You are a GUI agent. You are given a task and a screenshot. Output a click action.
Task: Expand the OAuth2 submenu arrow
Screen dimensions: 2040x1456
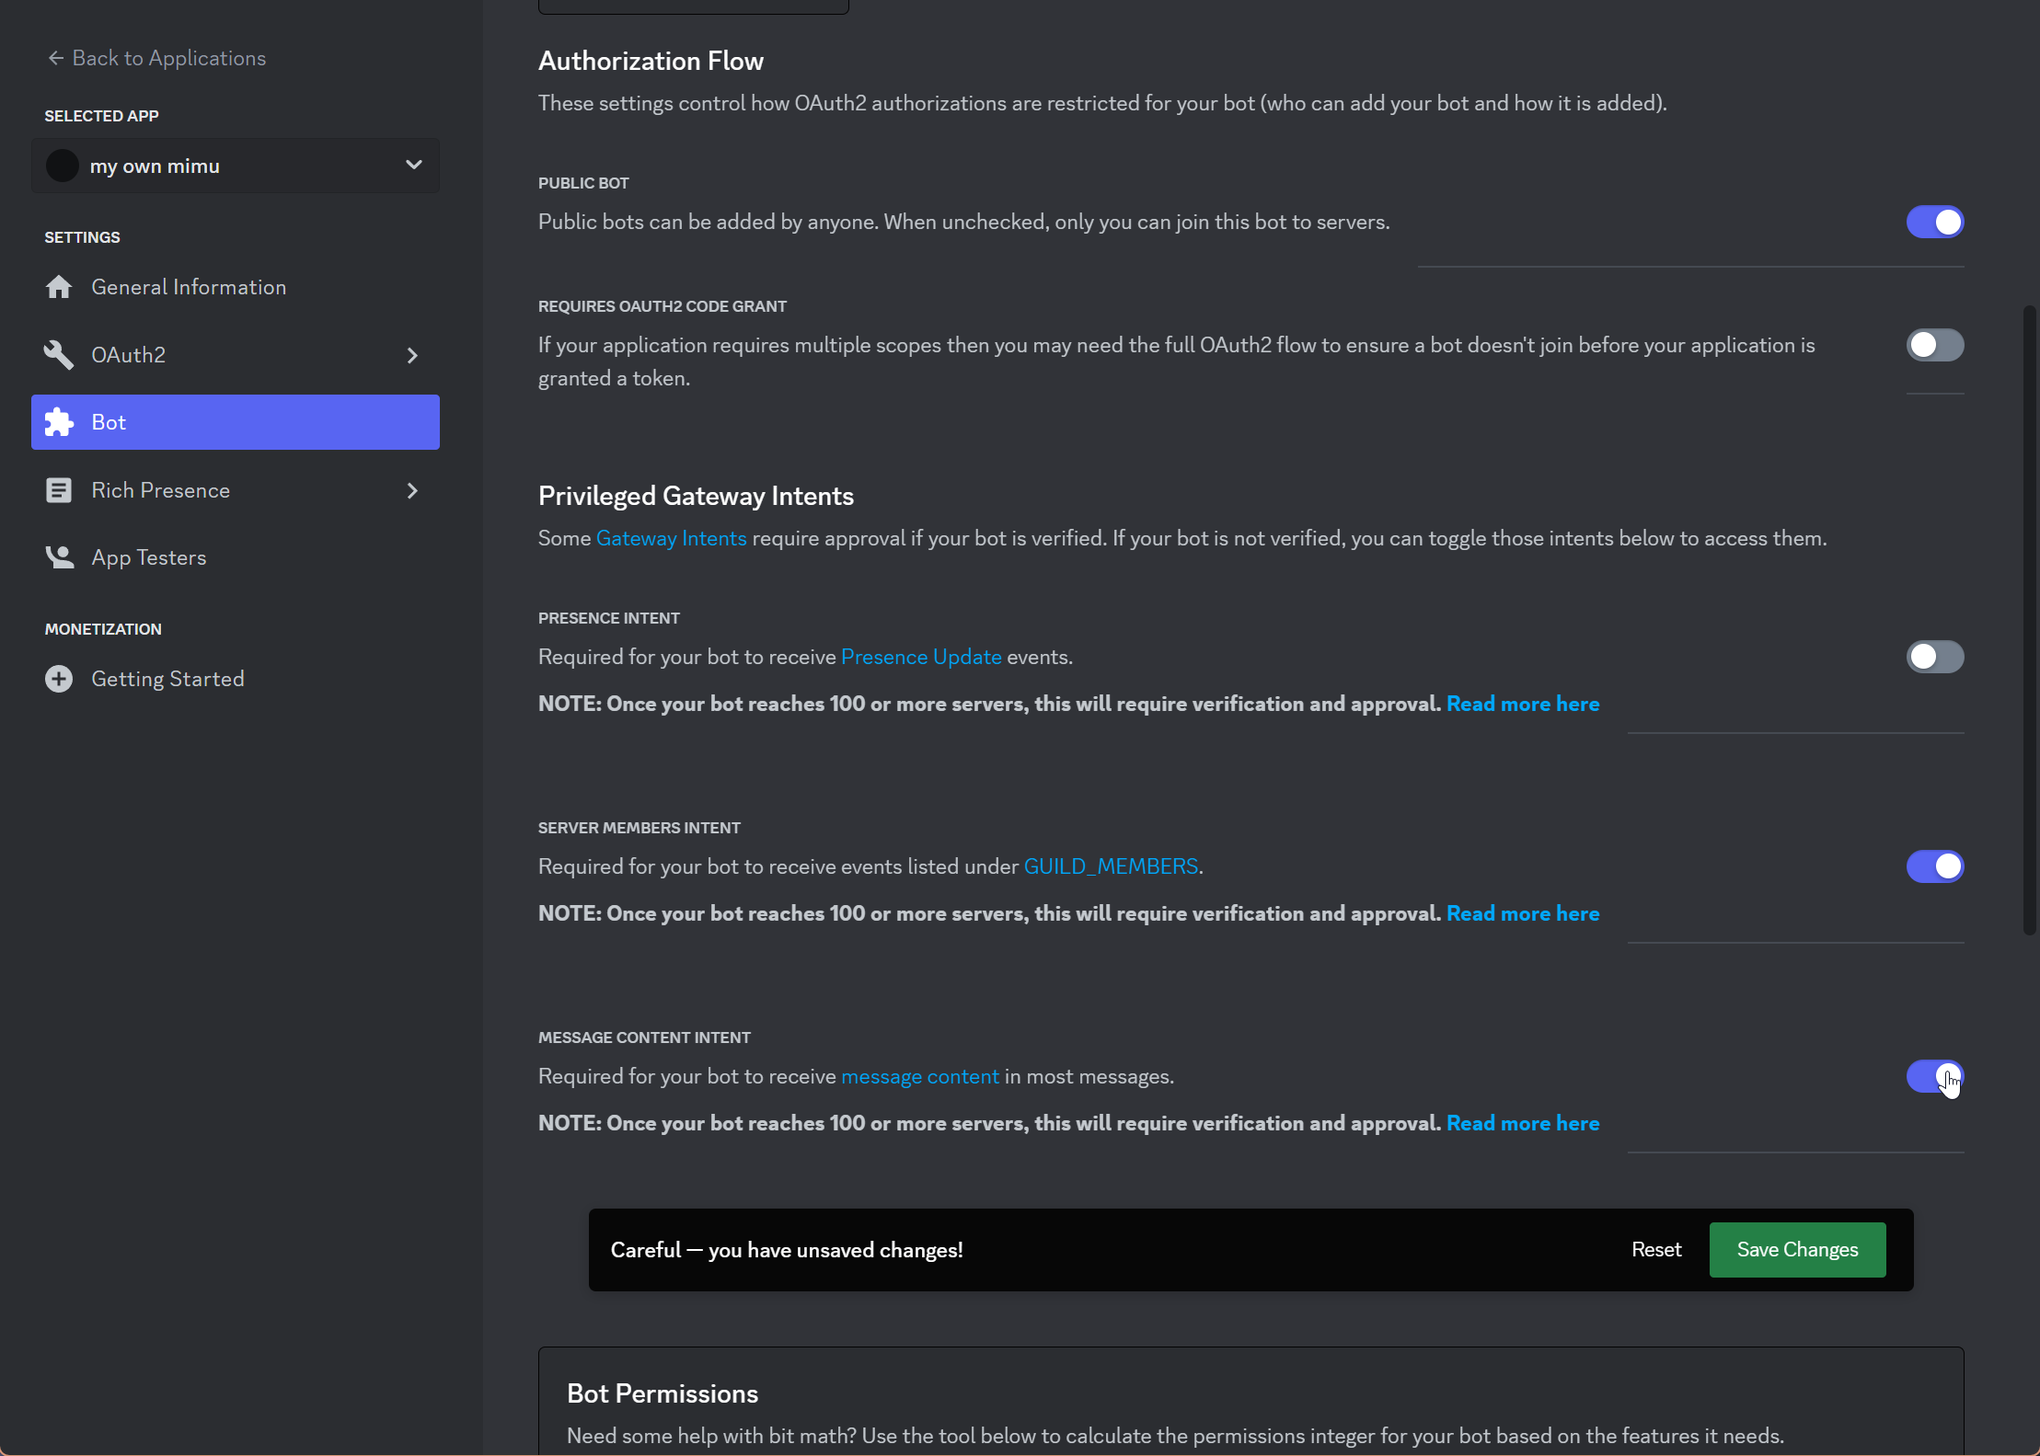pos(412,355)
